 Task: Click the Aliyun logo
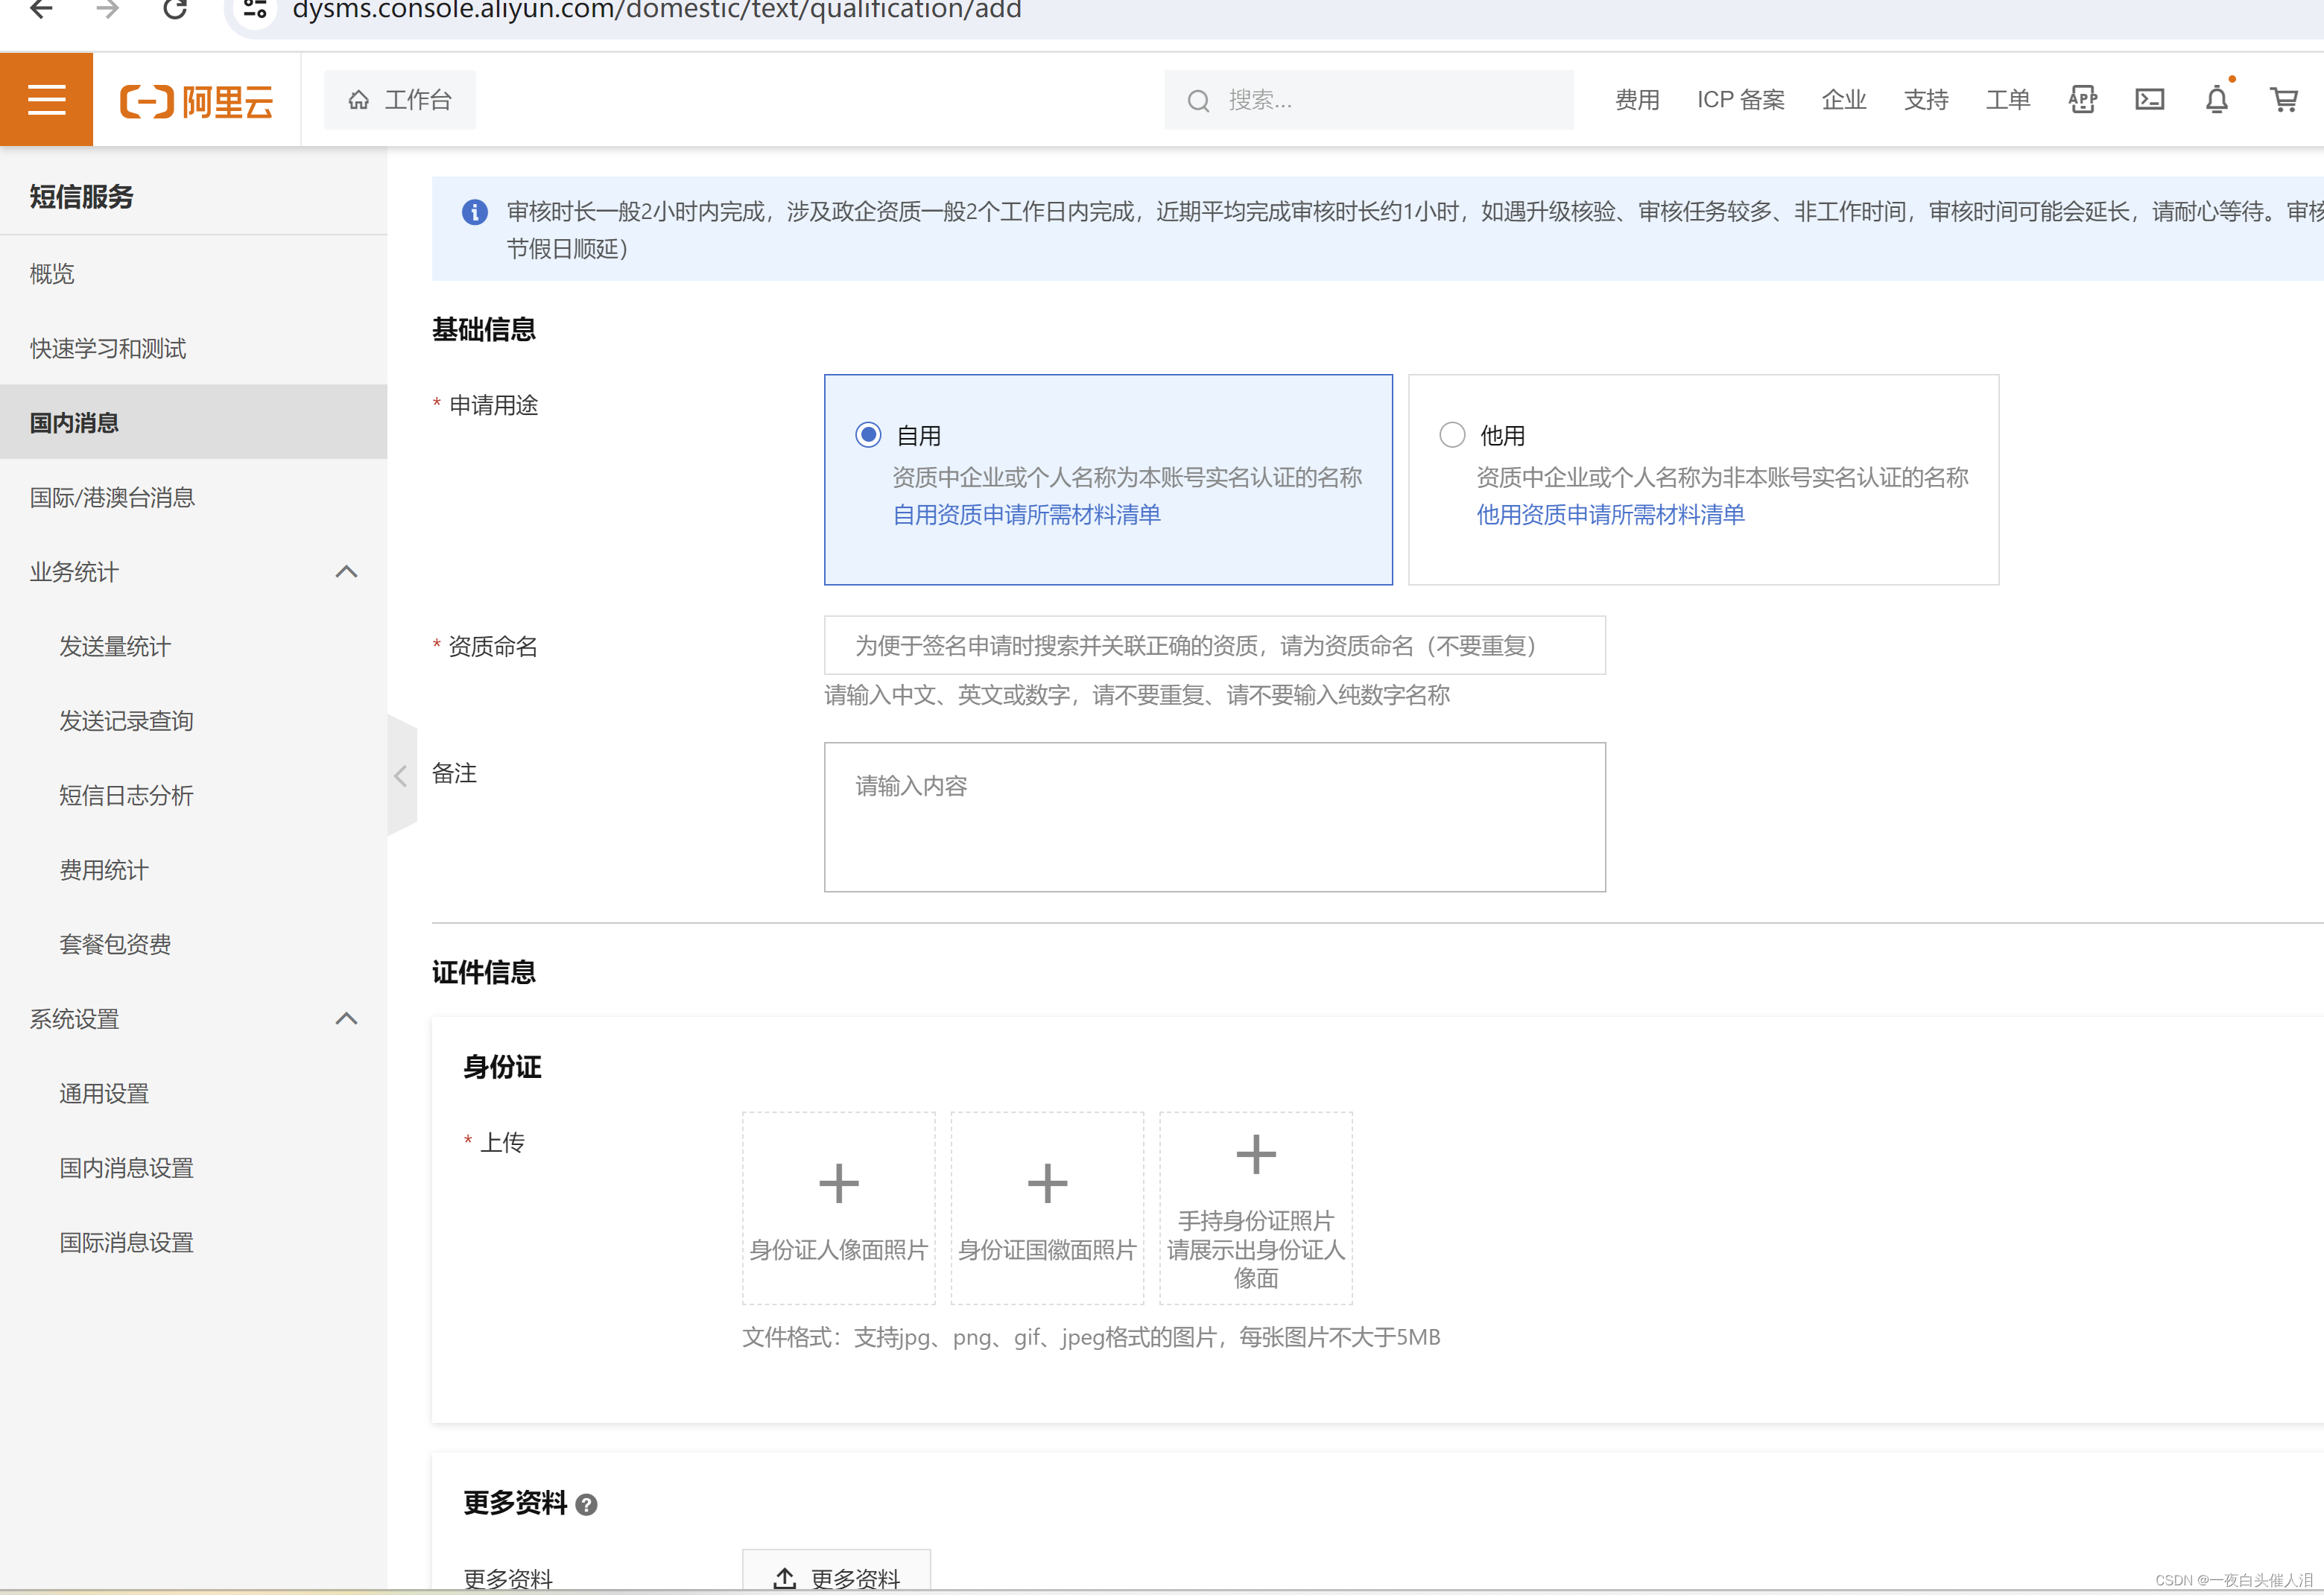click(x=196, y=101)
